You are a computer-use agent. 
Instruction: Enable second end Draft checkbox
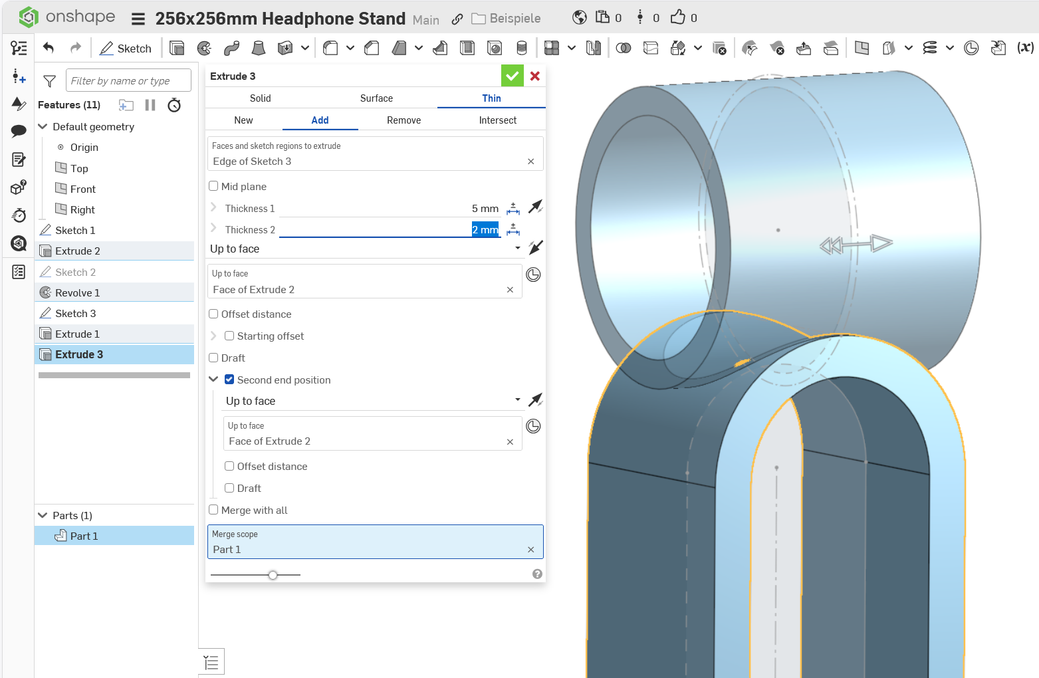(229, 488)
